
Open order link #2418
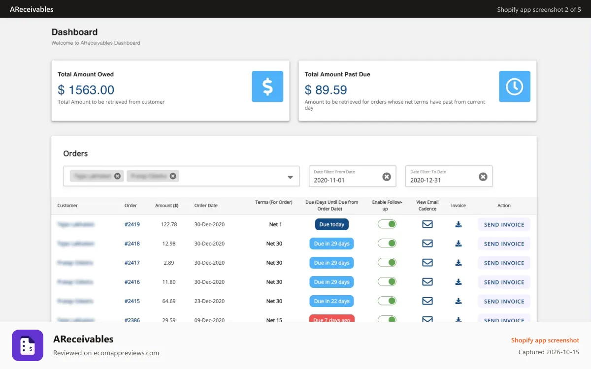coord(132,244)
